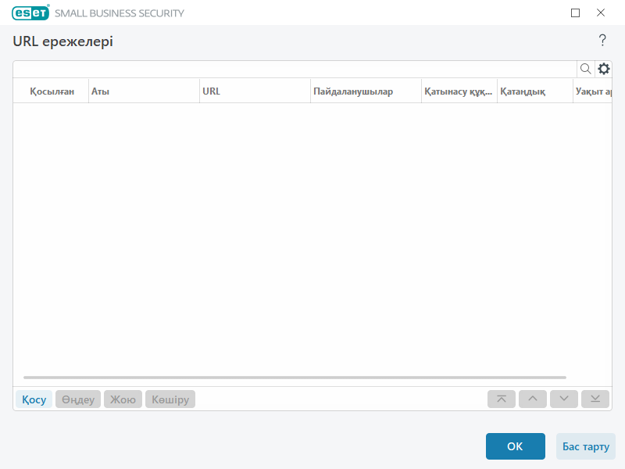Move rule to top arrow button
Screen dimensions: 625x469
point(502,399)
